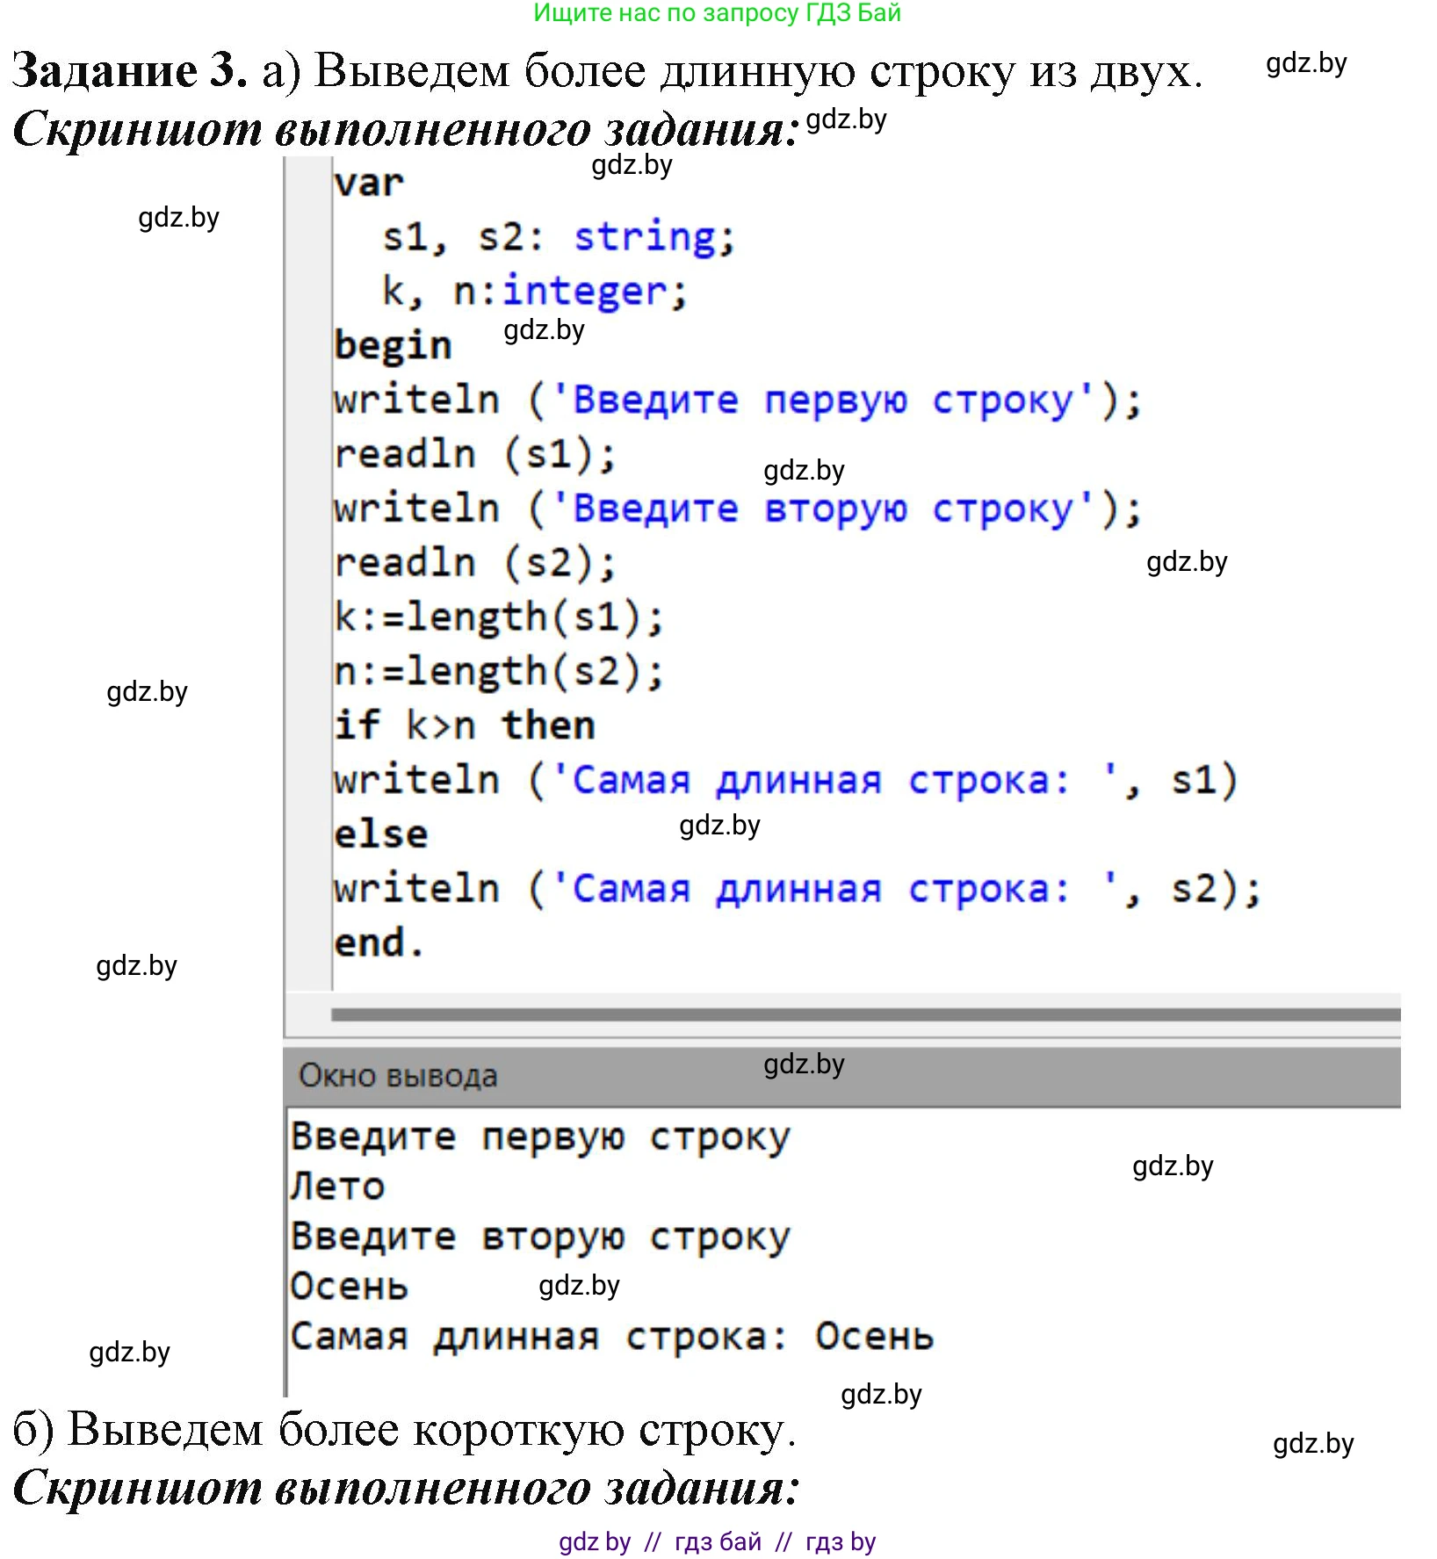Click the line 'Самая длинная строка: Осень'

click(612, 1336)
